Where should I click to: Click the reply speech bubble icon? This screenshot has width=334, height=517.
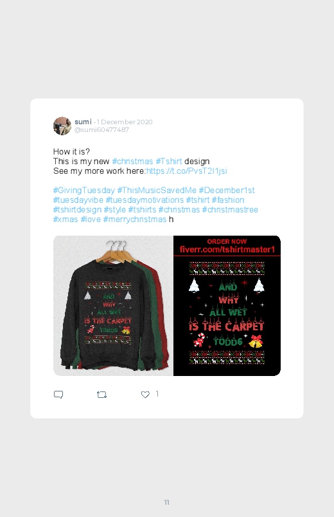coord(58,394)
